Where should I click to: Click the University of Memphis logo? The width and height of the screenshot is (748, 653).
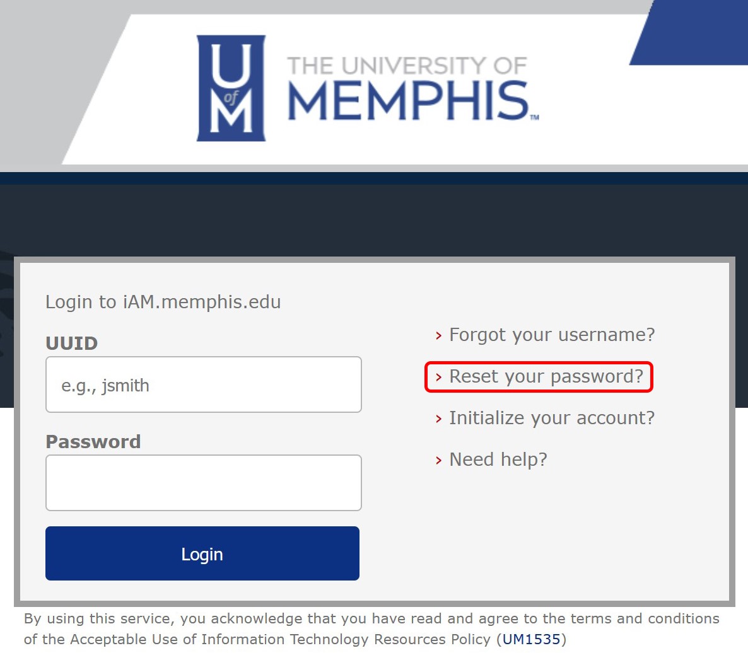369,88
